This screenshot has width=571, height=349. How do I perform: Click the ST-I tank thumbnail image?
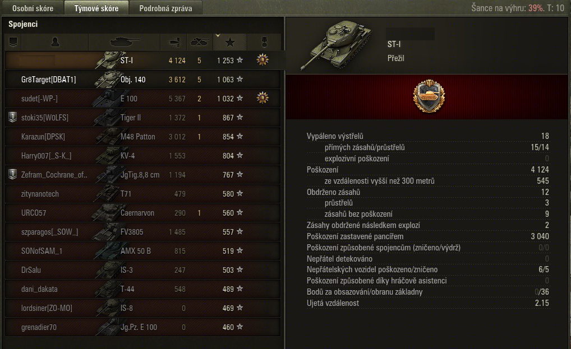pos(336,44)
